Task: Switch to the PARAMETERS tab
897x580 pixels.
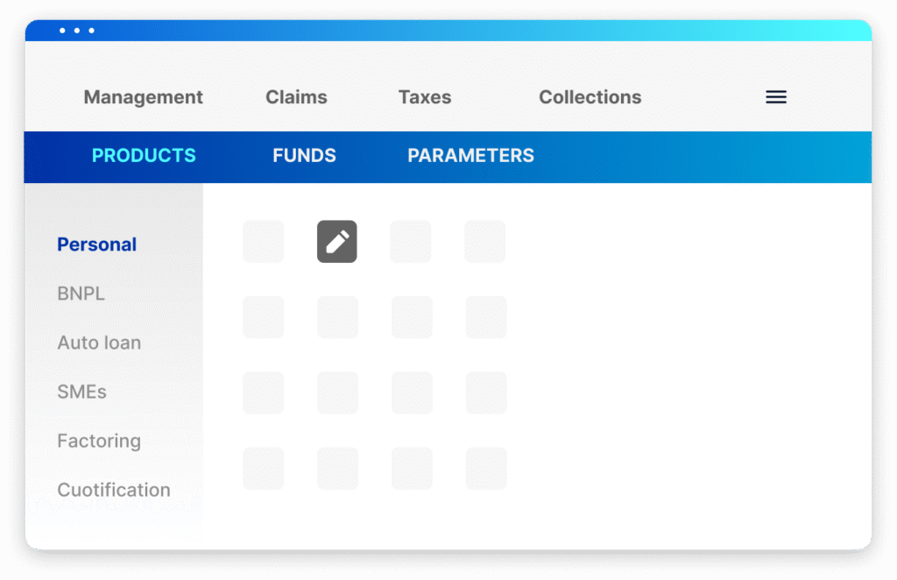Action: click(x=470, y=156)
